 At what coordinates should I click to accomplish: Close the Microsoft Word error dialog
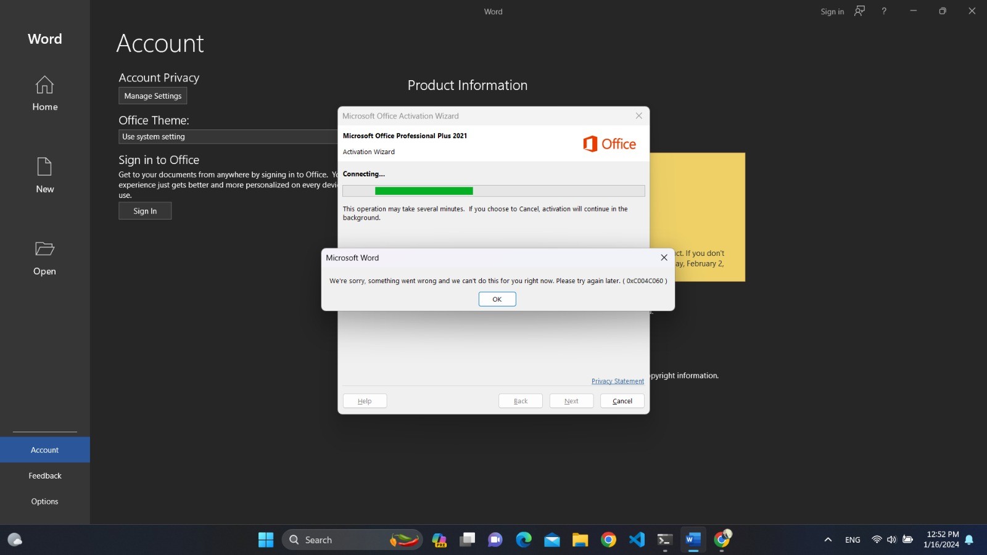[664, 258]
